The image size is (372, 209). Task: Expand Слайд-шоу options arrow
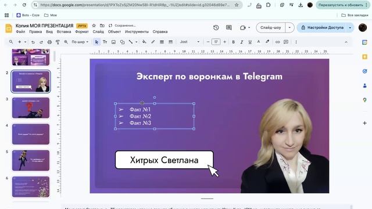[x=289, y=27]
